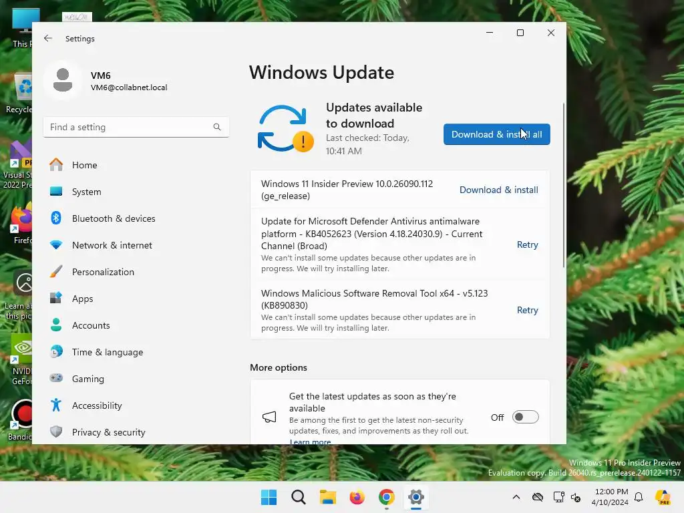Retry the Defender Antivirus platform update
This screenshot has height=513, width=684.
pos(527,244)
